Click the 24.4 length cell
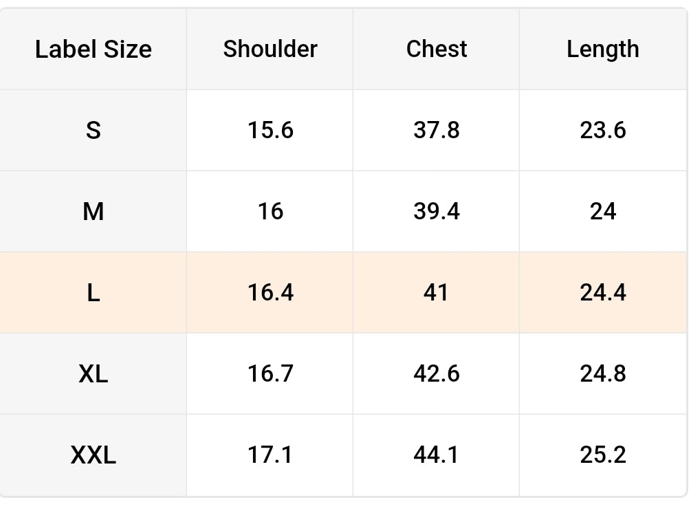The height and width of the screenshot is (513, 691). (603, 292)
